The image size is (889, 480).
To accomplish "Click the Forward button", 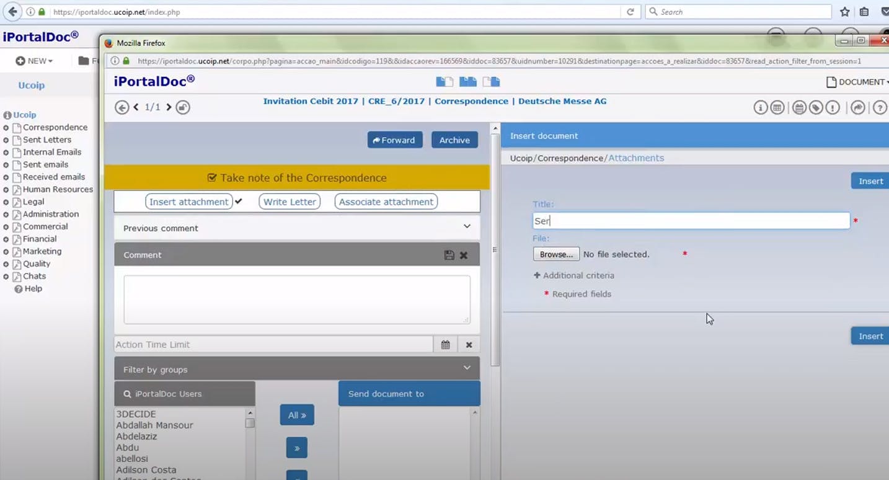I will coord(395,140).
